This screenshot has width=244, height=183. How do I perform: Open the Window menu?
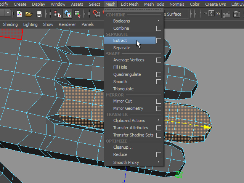click(x=58, y=4)
